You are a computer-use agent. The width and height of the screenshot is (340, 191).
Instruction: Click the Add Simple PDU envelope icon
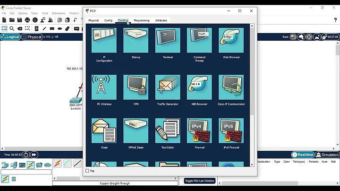click(76, 29)
